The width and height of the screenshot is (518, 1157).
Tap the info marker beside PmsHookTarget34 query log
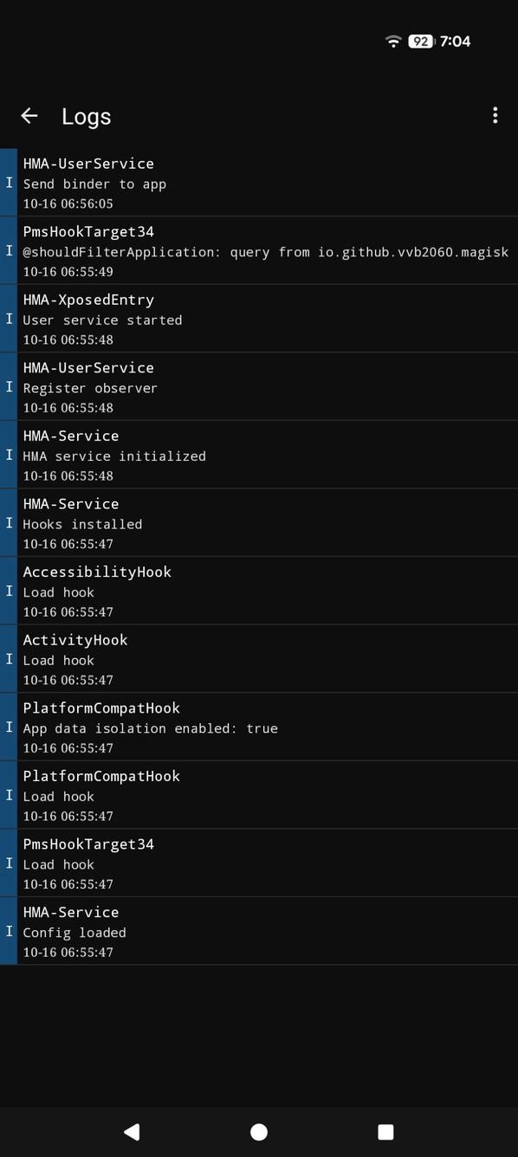pyautogui.click(x=8, y=251)
